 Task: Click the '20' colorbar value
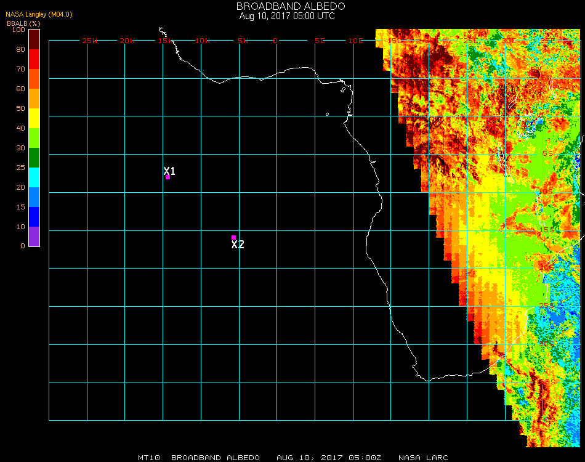click(x=20, y=187)
